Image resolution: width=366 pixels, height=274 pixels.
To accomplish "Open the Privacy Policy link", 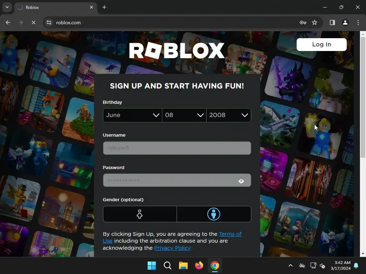I will point(173,248).
